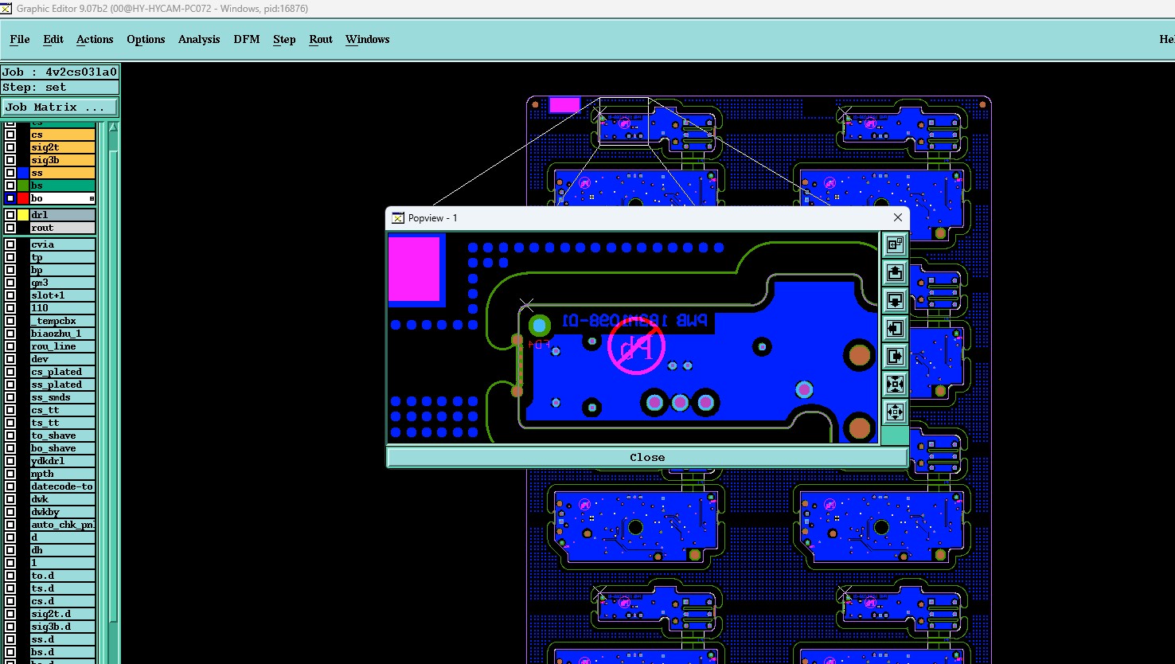Toggle display checkbox for npth layer

click(x=10, y=474)
